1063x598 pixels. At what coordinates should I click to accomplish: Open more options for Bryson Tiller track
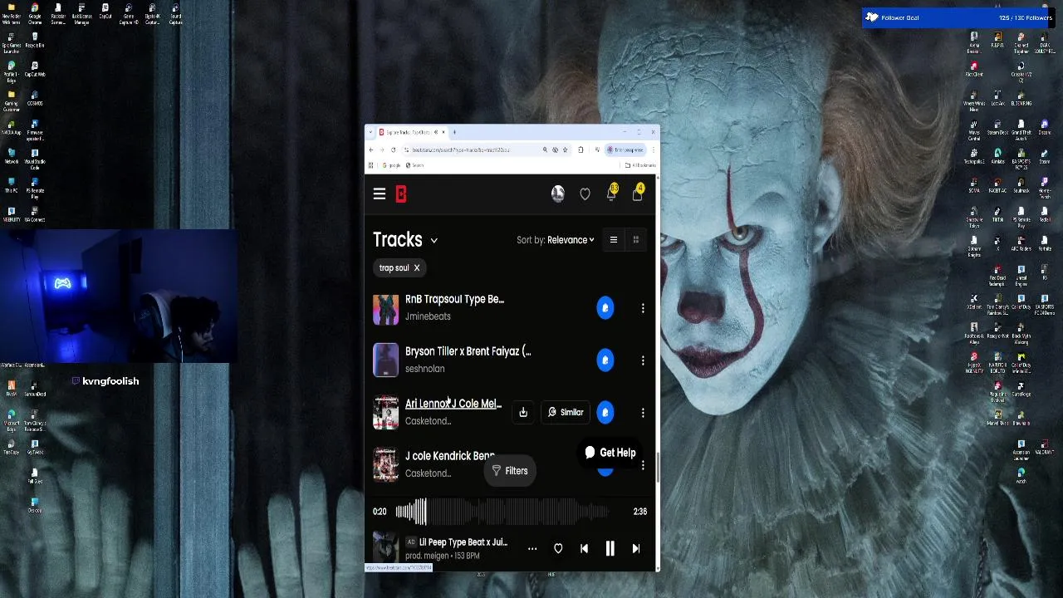(643, 360)
